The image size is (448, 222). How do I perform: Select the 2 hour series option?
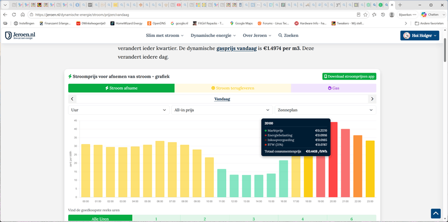[x=205, y=219]
